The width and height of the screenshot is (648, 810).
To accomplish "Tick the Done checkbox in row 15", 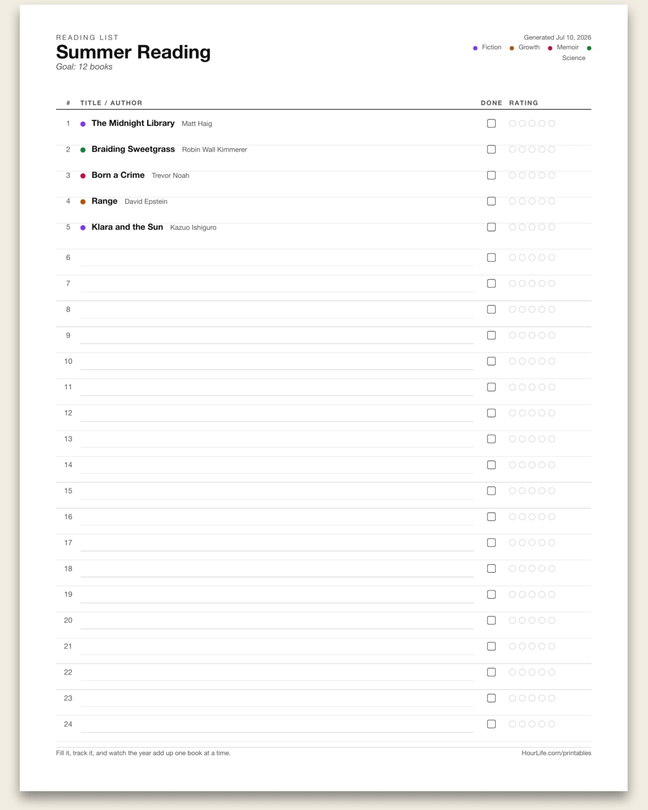I will click(x=491, y=491).
